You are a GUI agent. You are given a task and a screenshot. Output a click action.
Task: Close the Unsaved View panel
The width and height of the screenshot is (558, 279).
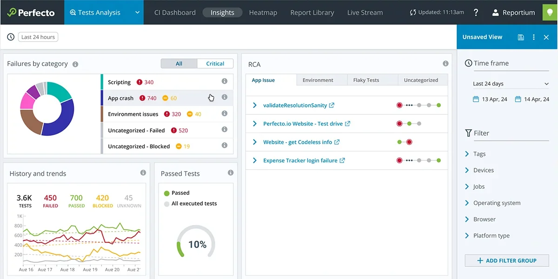[x=546, y=37]
